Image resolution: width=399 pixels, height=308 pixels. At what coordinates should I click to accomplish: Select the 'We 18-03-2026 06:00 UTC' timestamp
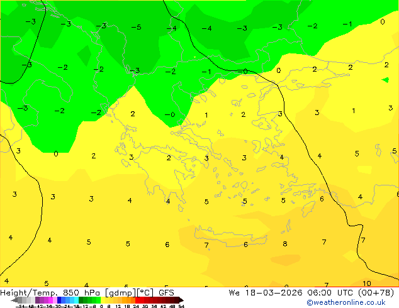291,293
